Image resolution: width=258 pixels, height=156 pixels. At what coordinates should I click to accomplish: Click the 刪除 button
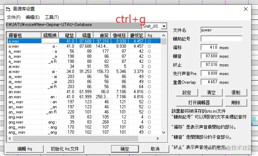tap(236, 103)
